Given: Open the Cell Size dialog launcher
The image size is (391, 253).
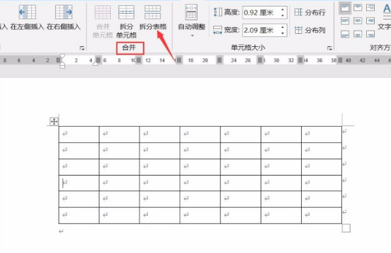Looking at the screenshot, I should pos(329,48).
